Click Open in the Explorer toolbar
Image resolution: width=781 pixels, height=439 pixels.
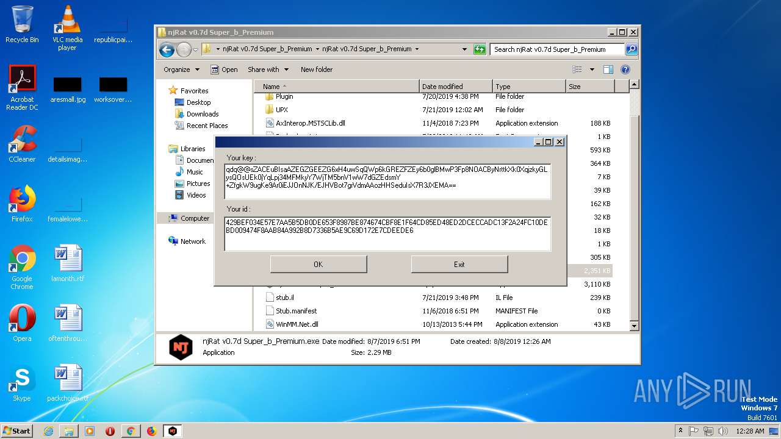point(224,70)
